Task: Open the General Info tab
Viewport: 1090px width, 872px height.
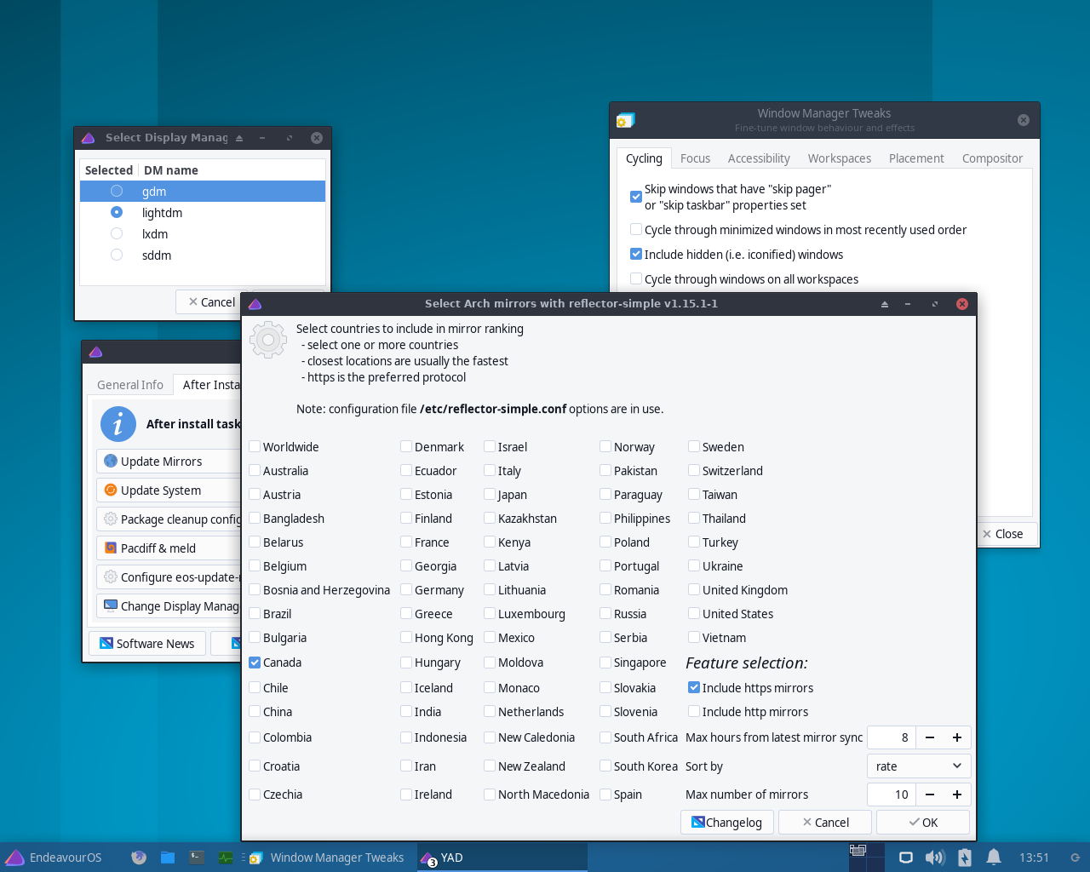Action: coord(130,385)
